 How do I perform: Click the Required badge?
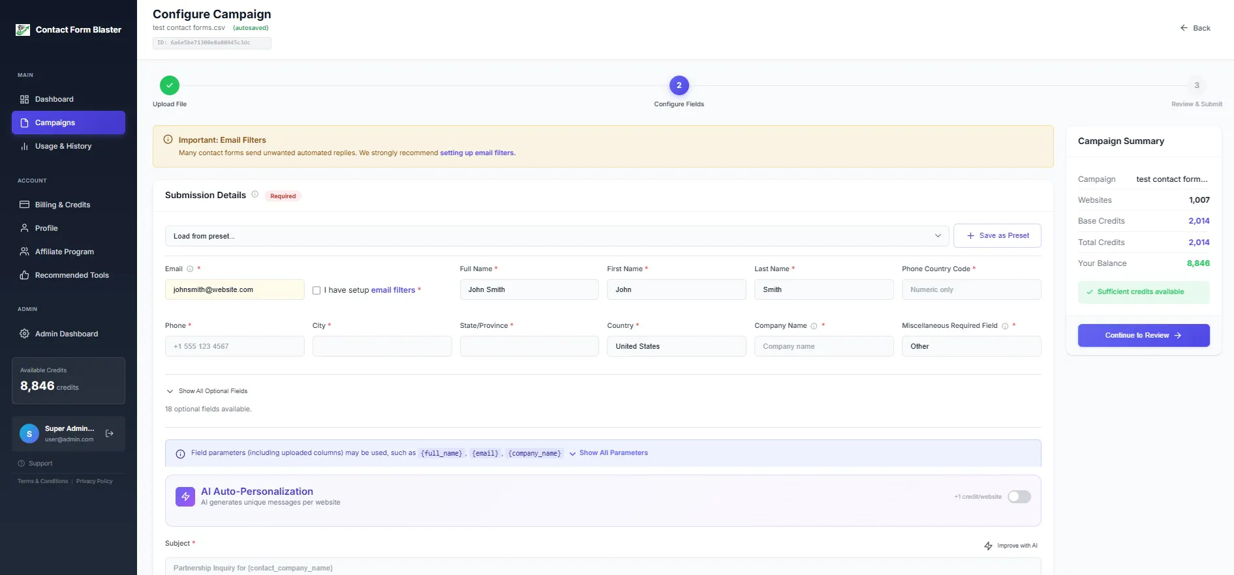point(283,196)
